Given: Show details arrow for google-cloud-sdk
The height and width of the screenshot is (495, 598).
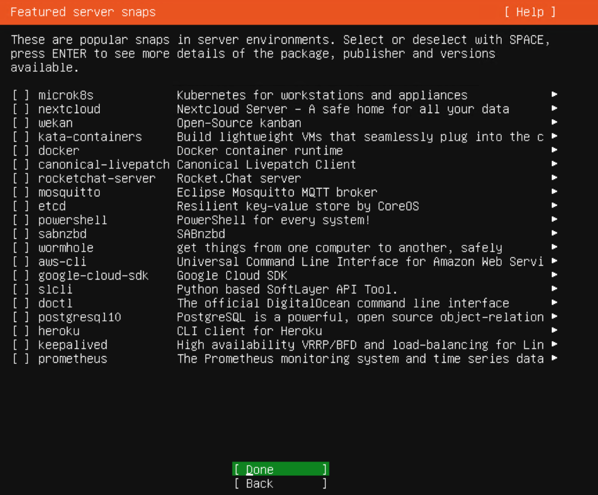Looking at the screenshot, I should point(554,275).
